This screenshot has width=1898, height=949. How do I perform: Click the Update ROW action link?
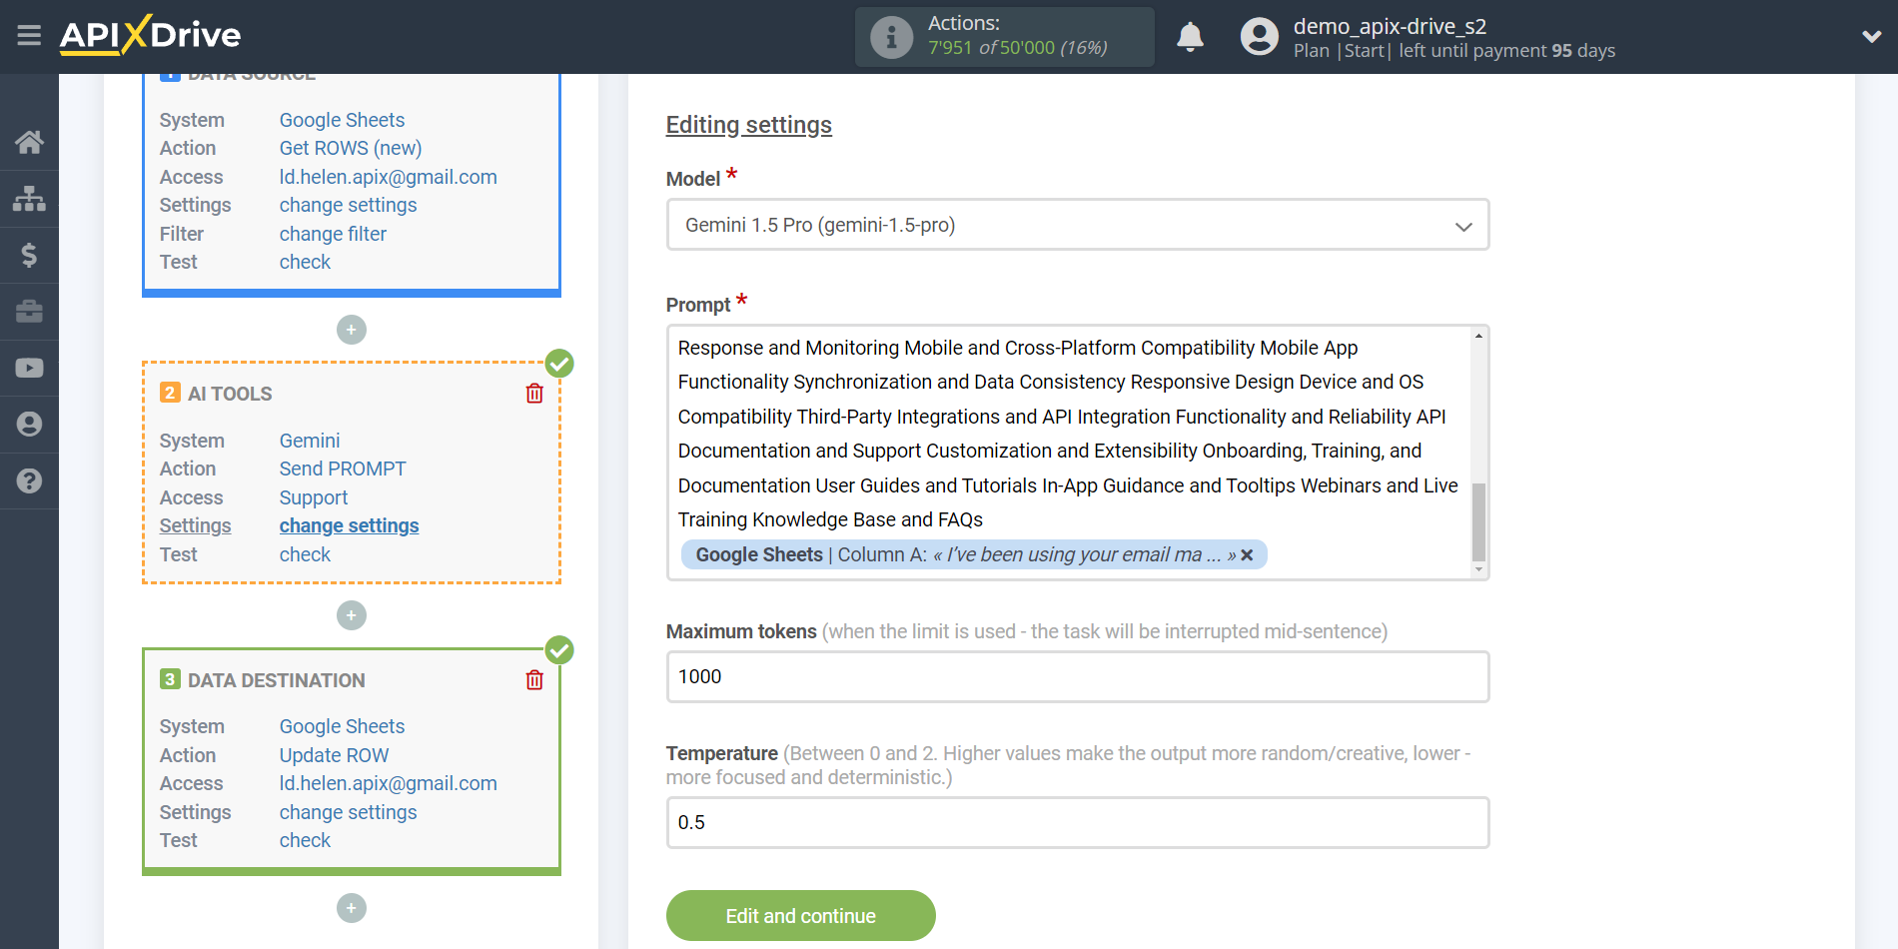click(x=334, y=755)
